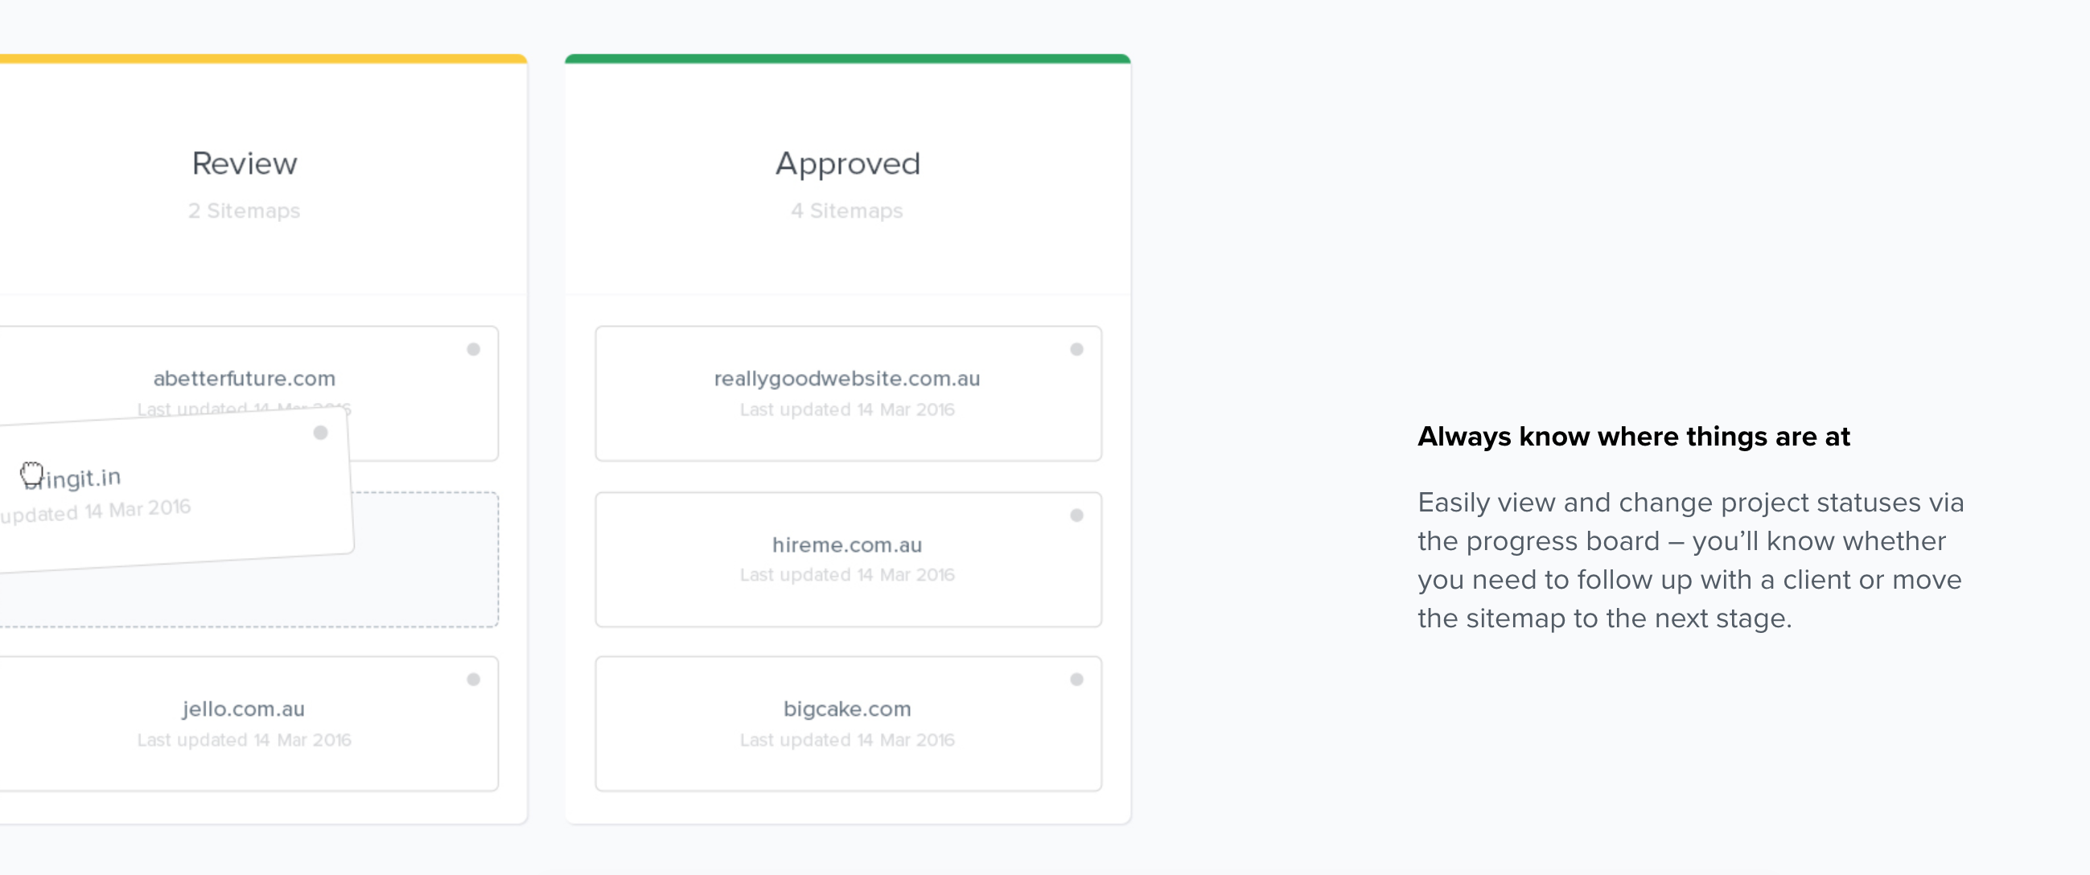The image size is (2090, 875).
Task: Open the hireme.com.au sitemap
Action: point(847,545)
